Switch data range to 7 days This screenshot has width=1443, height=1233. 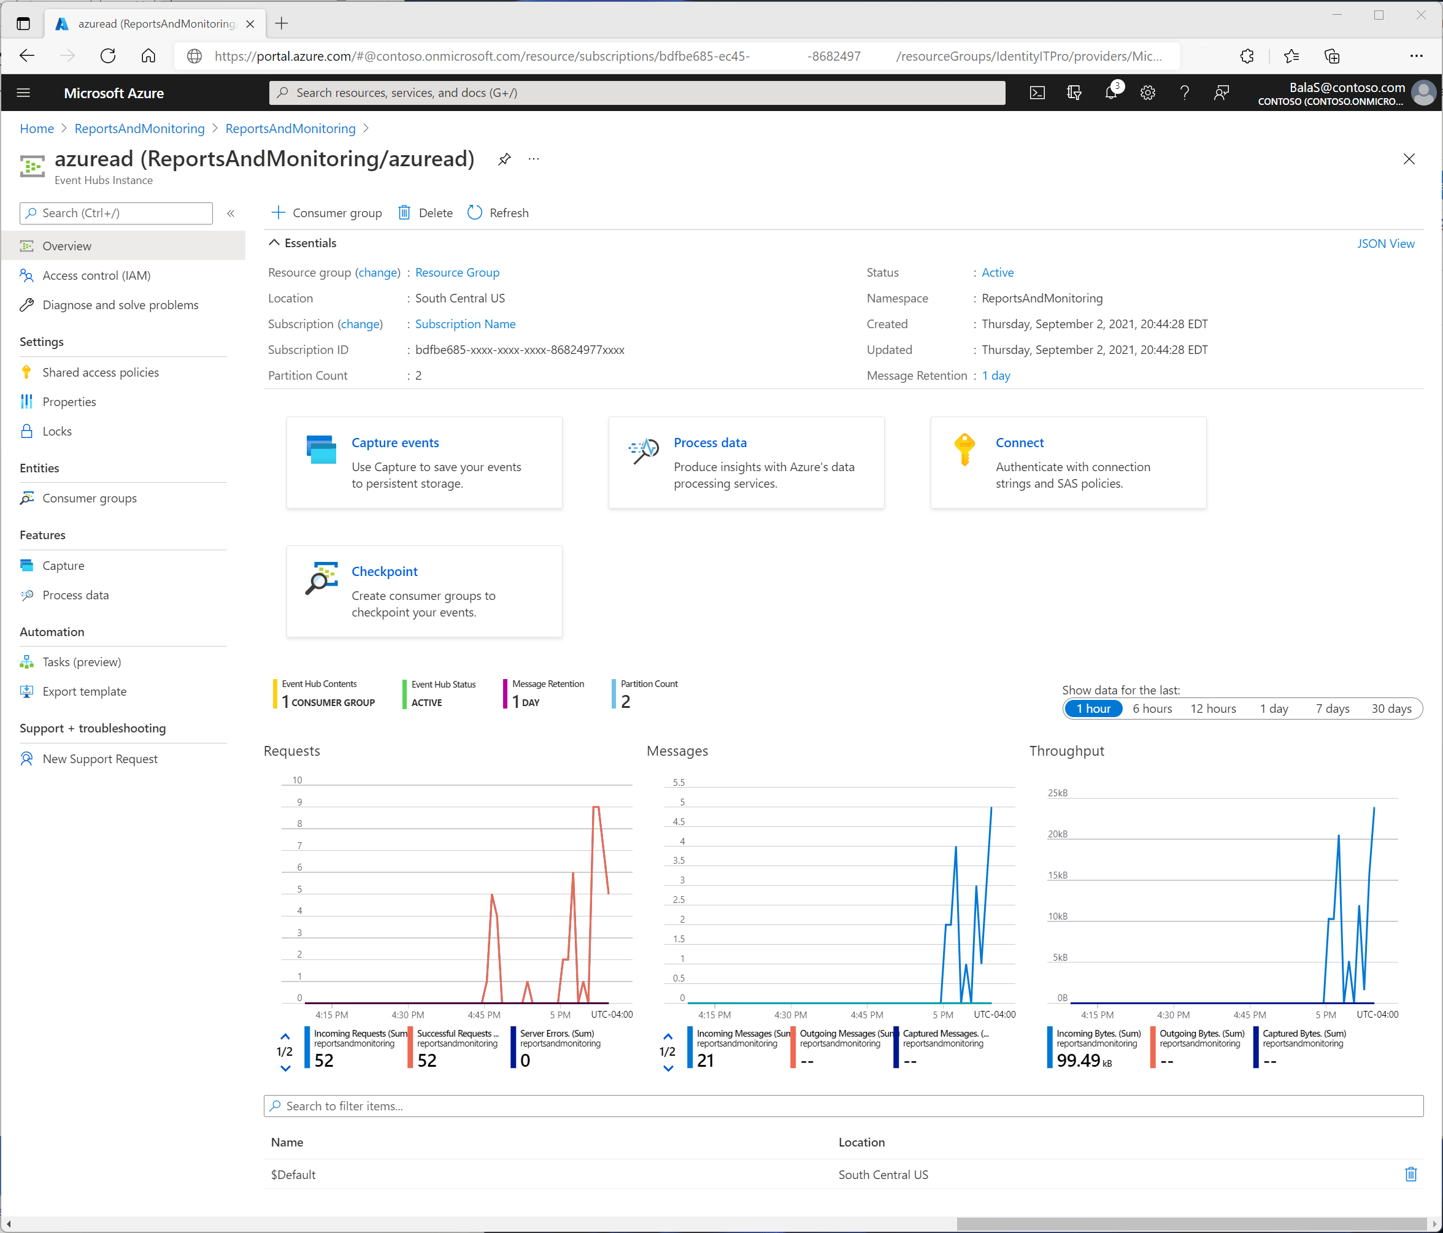pos(1331,708)
